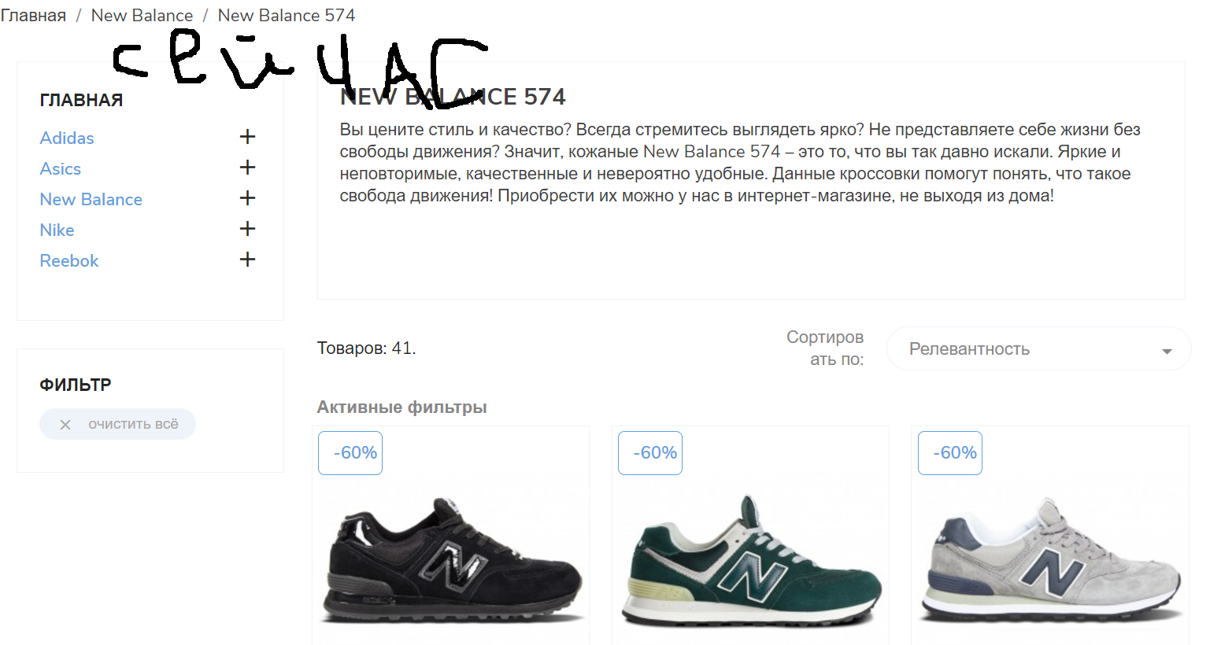Open the Релевантность sort dropdown
The image size is (1221, 645).
[x=1038, y=348]
